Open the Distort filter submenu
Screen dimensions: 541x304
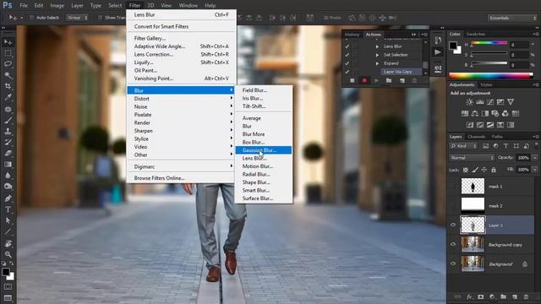tap(181, 99)
